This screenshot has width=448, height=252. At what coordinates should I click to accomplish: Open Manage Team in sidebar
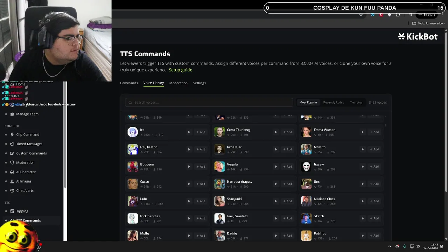point(27,114)
